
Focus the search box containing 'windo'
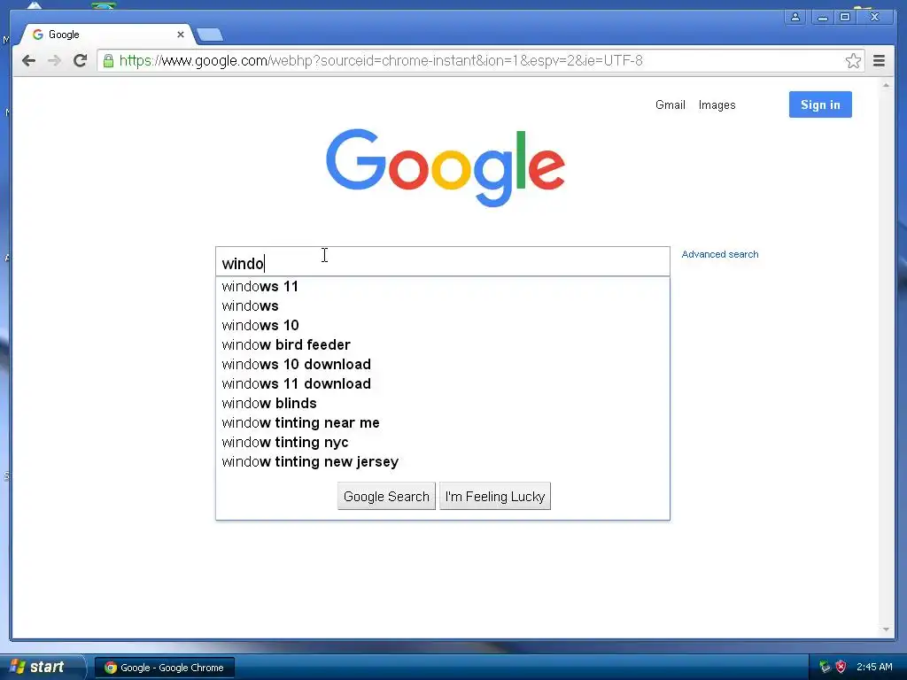pyautogui.click(x=443, y=262)
